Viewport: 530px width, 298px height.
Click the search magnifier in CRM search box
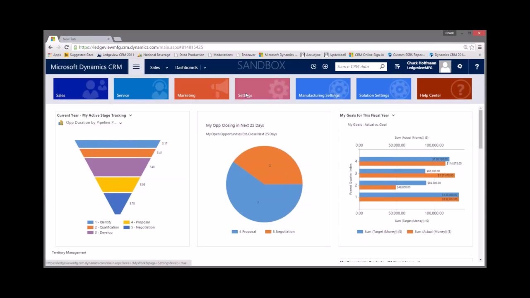tap(382, 66)
